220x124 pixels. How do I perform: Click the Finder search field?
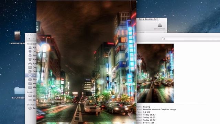191,39
